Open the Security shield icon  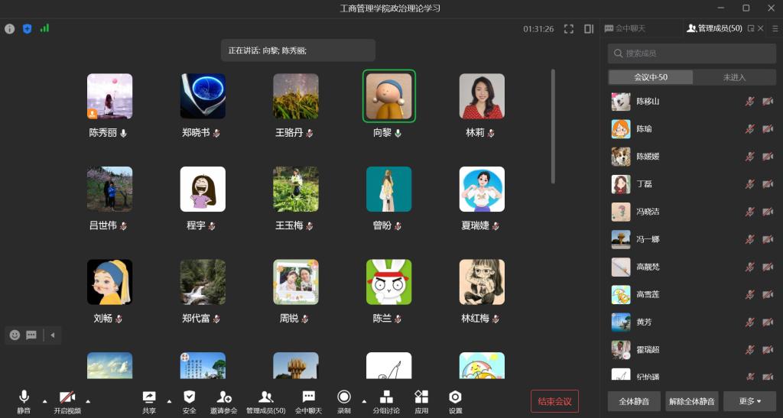(x=190, y=397)
